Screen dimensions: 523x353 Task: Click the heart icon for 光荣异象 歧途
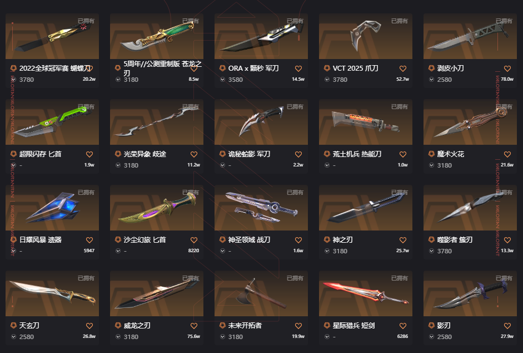coord(194,154)
